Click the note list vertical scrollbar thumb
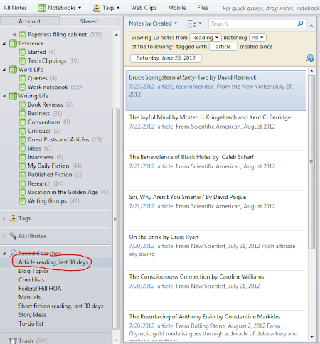The height and width of the screenshot is (344, 320). coord(311,162)
